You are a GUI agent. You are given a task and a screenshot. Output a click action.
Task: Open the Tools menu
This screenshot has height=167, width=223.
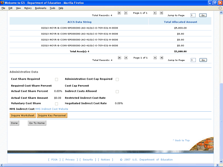click(x=53, y=8)
